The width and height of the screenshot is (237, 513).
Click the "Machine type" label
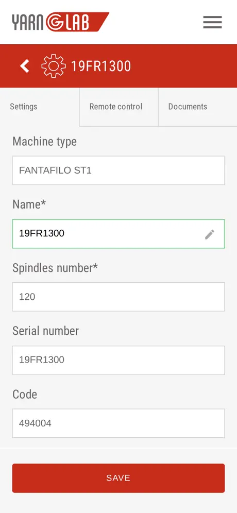[44, 142]
